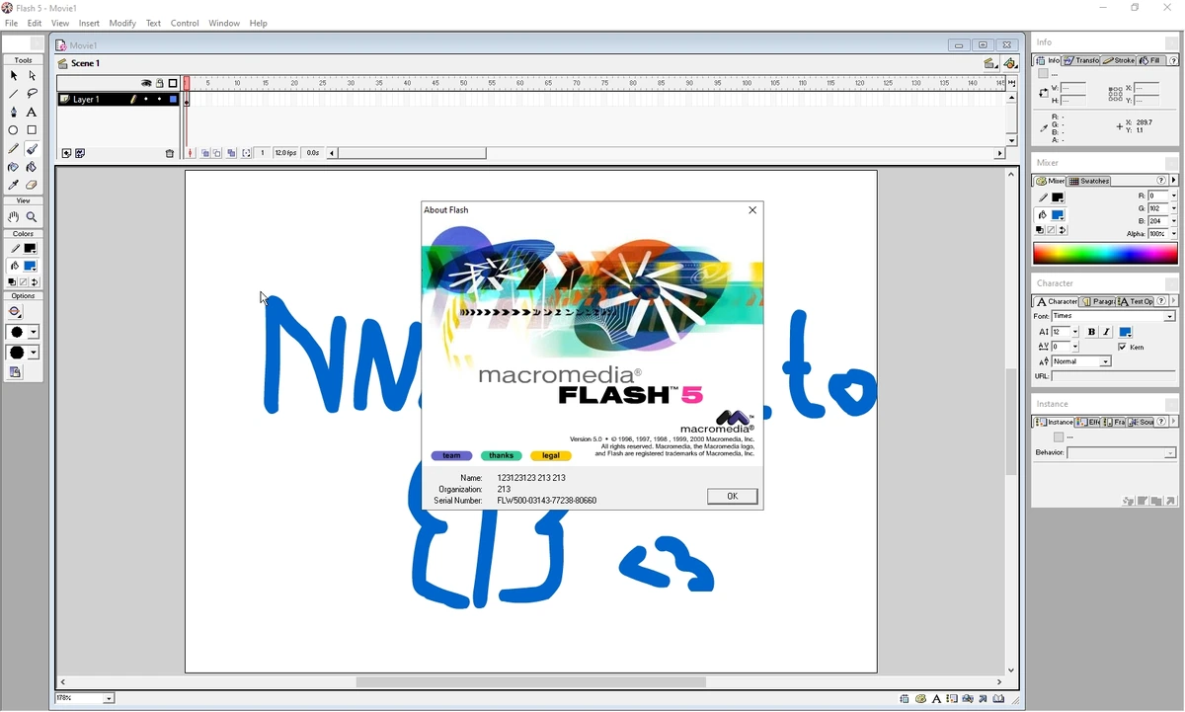Open the Edit Symbols icon
This screenshot has height=712, width=1185.
(1010, 64)
